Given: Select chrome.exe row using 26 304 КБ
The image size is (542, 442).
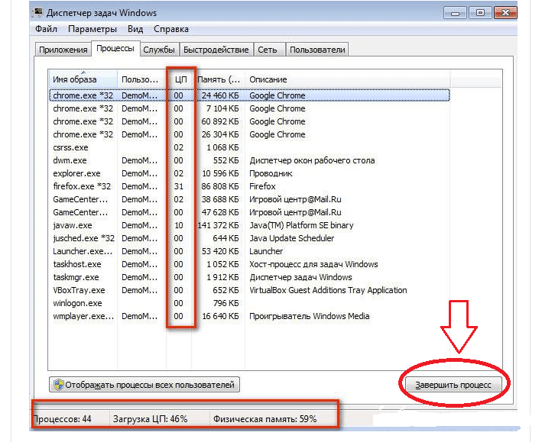Looking at the screenshot, I should pos(249,134).
